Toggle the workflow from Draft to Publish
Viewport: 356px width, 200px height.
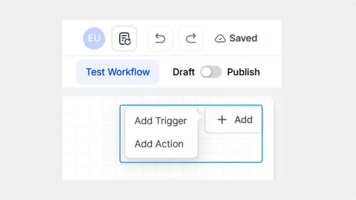tap(211, 72)
